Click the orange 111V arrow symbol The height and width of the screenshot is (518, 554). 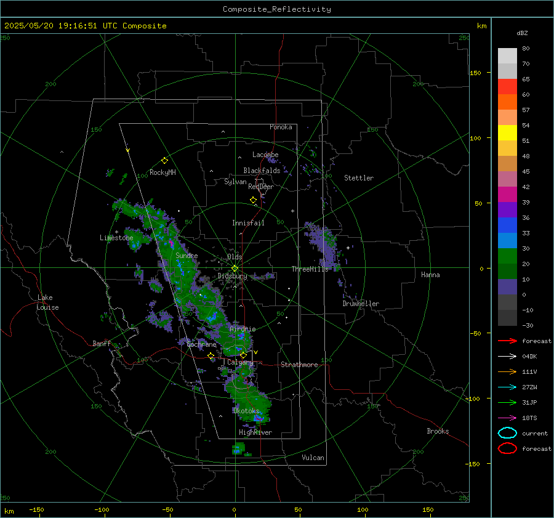(507, 371)
